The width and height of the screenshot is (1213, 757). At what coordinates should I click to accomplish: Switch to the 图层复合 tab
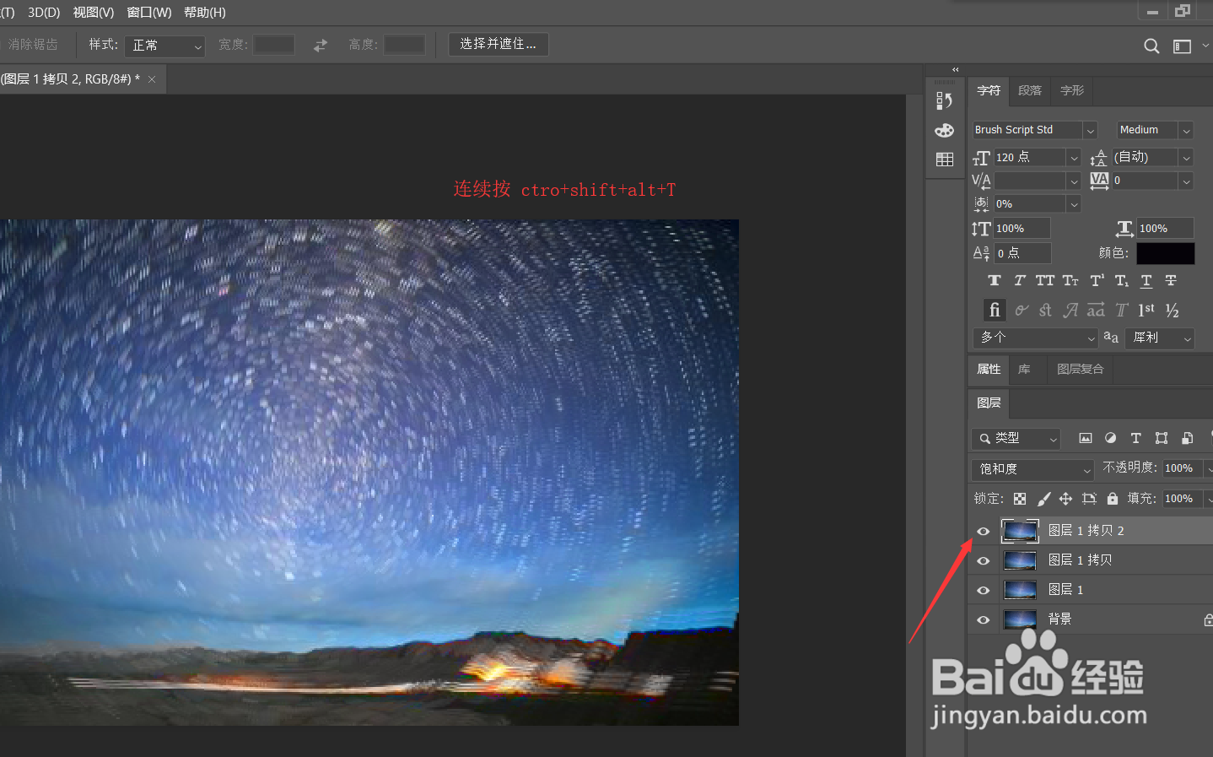[x=1080, y=369]
